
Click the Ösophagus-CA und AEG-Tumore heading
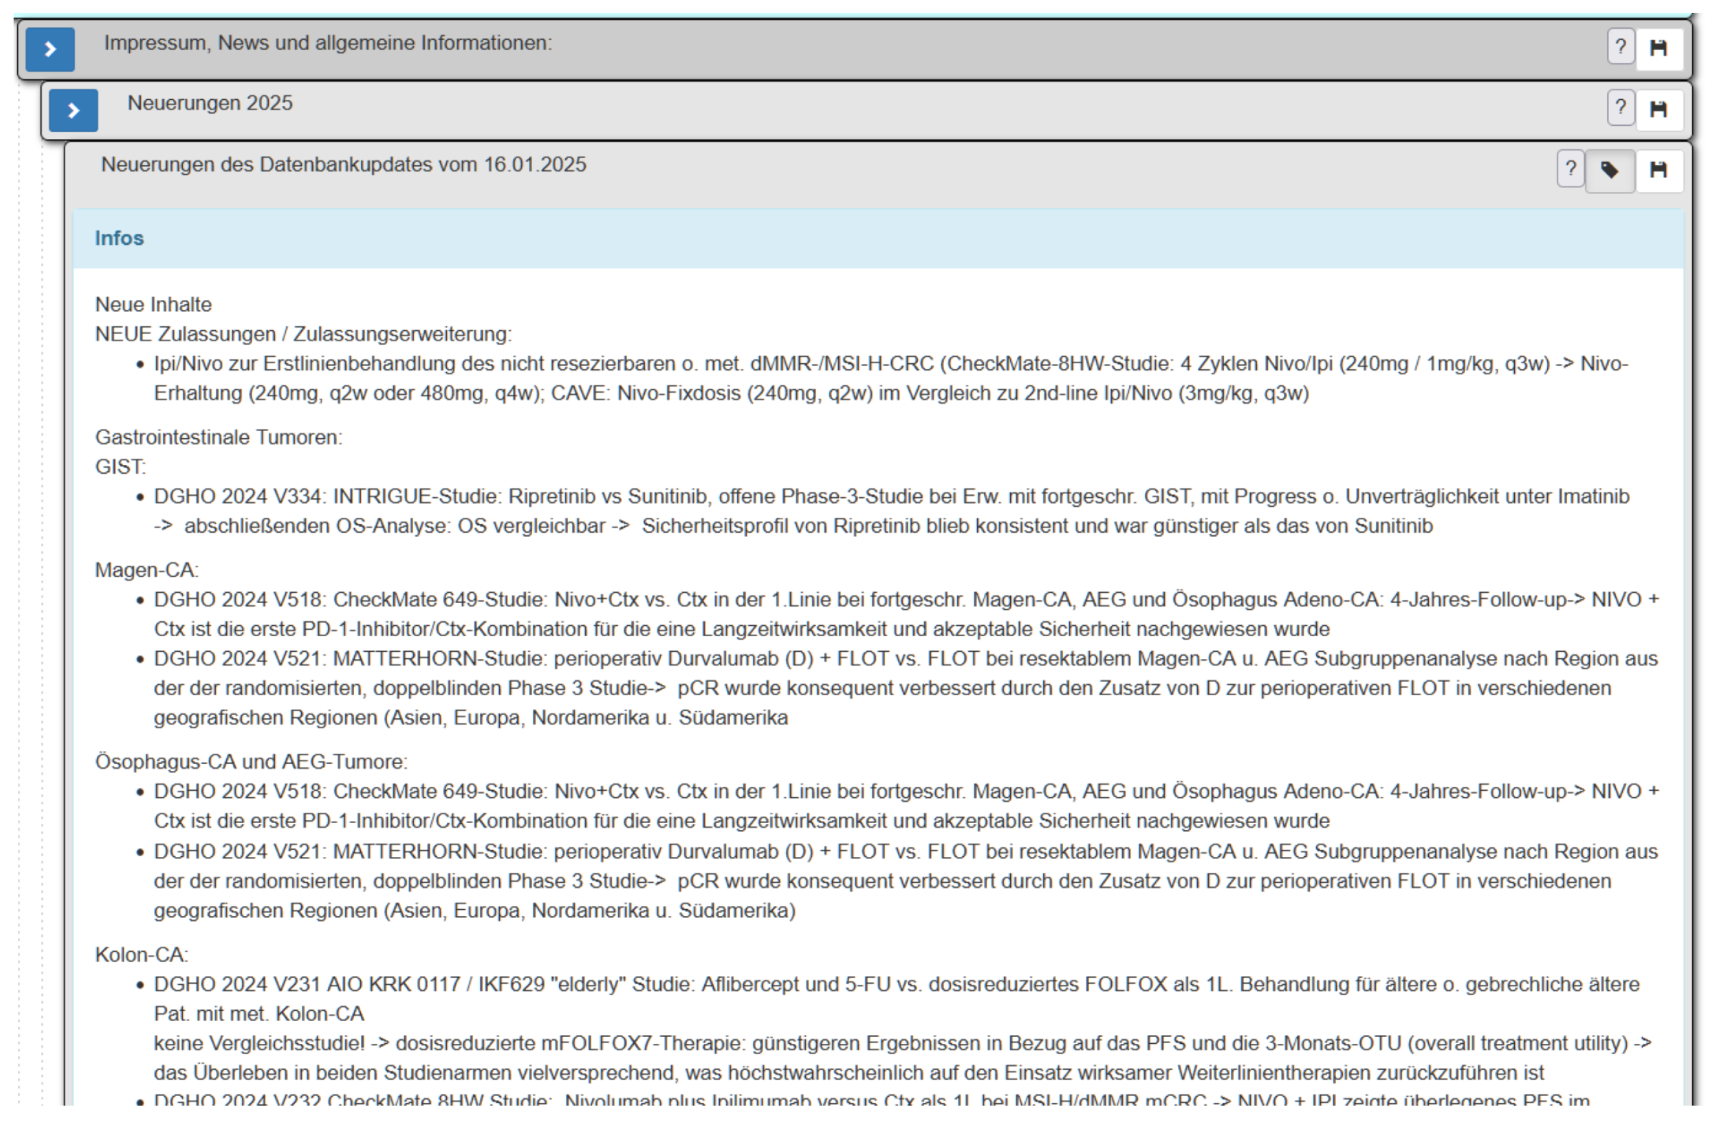click(x=251, y=762)
